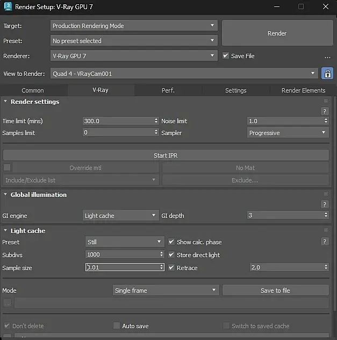The width and height of the screenshot is (337, 340).
Task: Toggle the Show calc. phase checkbox
Action: pyautogui.click(x=171, y=242)
